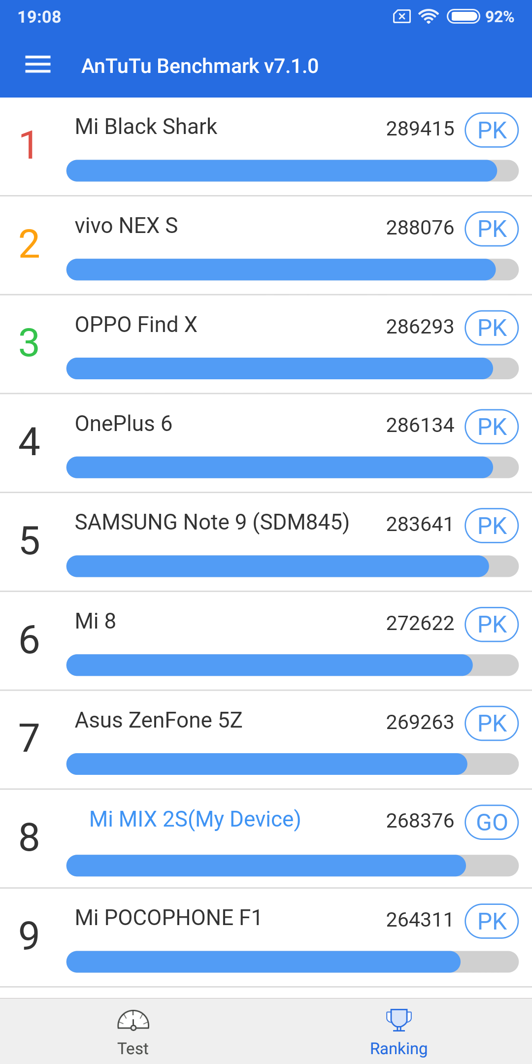The image size is (532, 1064).
Task: Open the hamburger navigation menu
Action: (x=38, y=65)
